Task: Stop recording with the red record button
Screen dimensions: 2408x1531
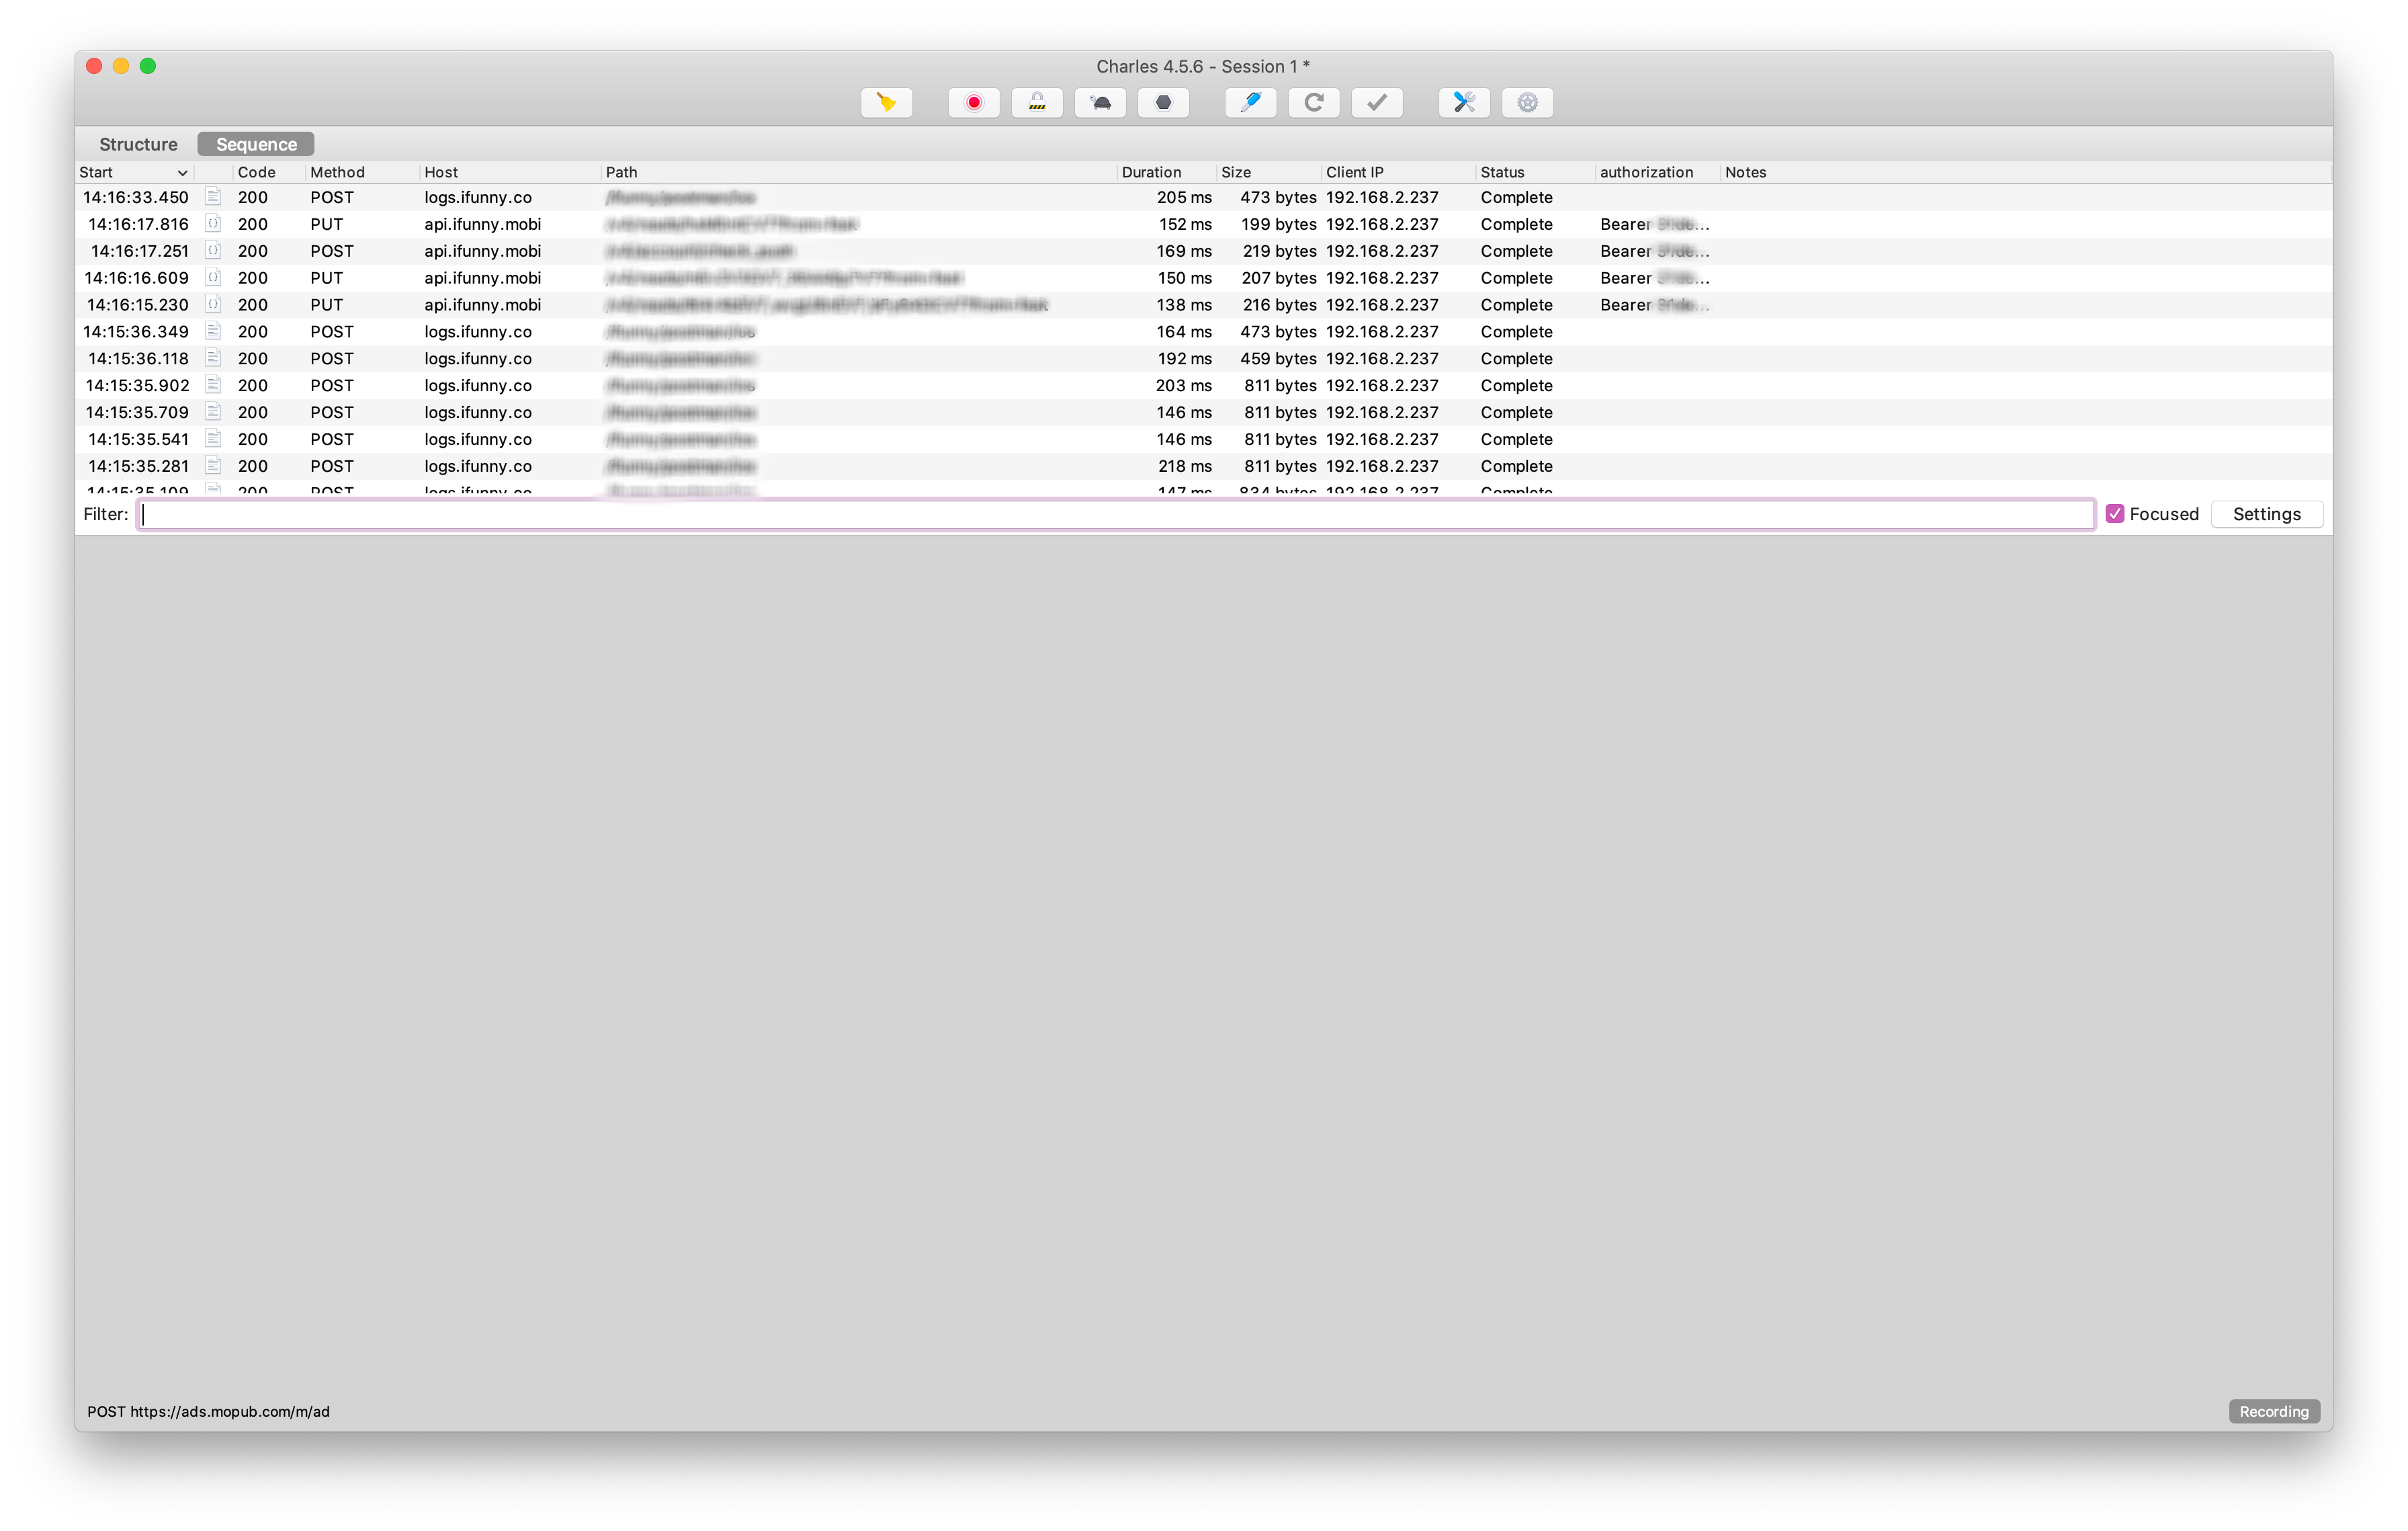Action: (974, 103)
